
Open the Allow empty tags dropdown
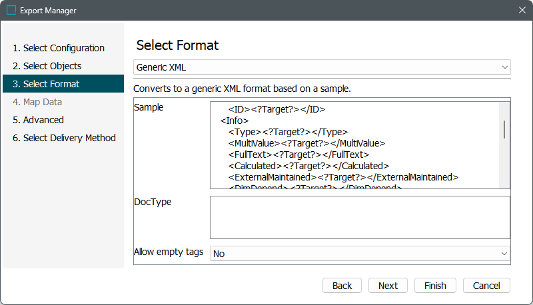pyautogui.click(x=360, y=254)
